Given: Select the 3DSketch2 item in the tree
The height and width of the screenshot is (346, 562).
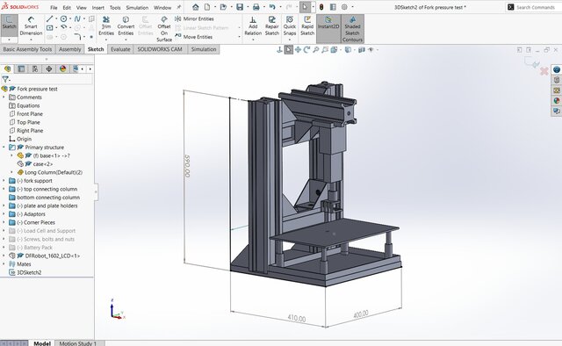Looking at the screenshot, I should 29,272.
